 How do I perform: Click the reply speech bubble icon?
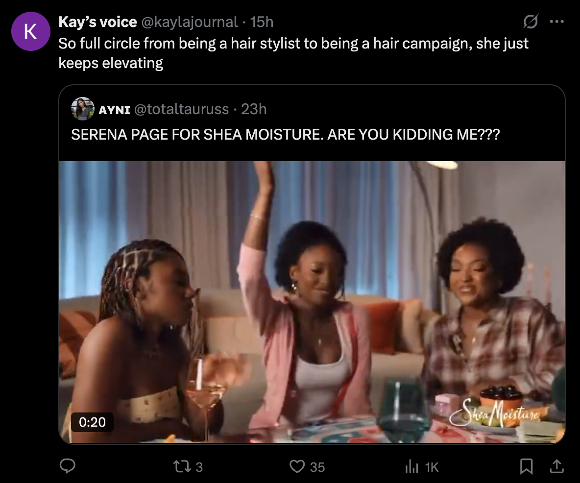tap(67, 467)
